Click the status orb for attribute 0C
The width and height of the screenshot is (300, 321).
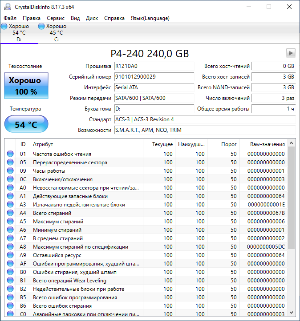(10, 179)
